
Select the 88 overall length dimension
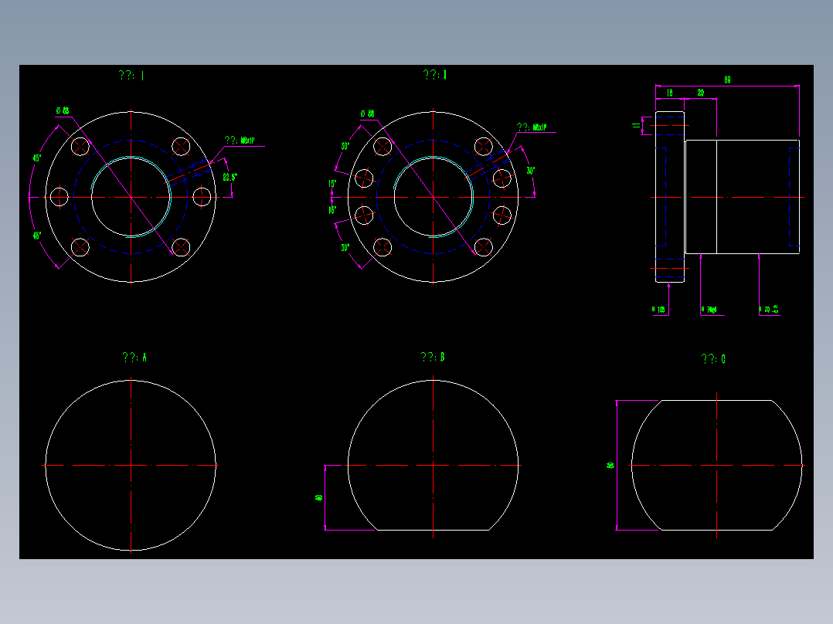pos(727,80)
